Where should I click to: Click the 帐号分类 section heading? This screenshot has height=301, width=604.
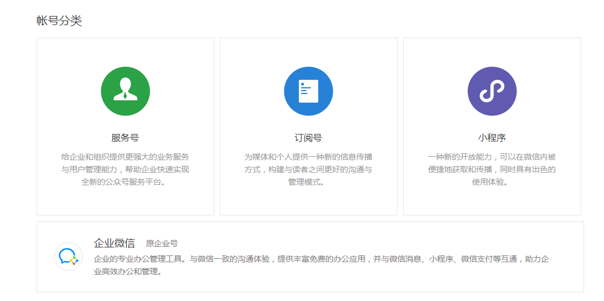coord(59,21)
